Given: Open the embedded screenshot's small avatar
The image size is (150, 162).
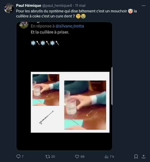Looking at the screenshot, I should click(24, 25).
